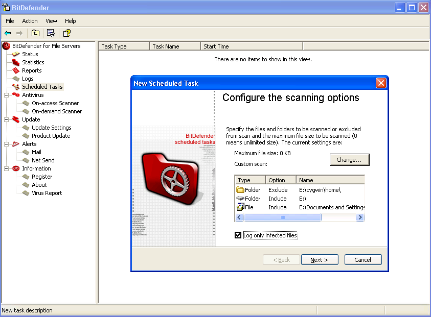
Task: Click the On-access Scanner icon
Action: coord(26,103)
